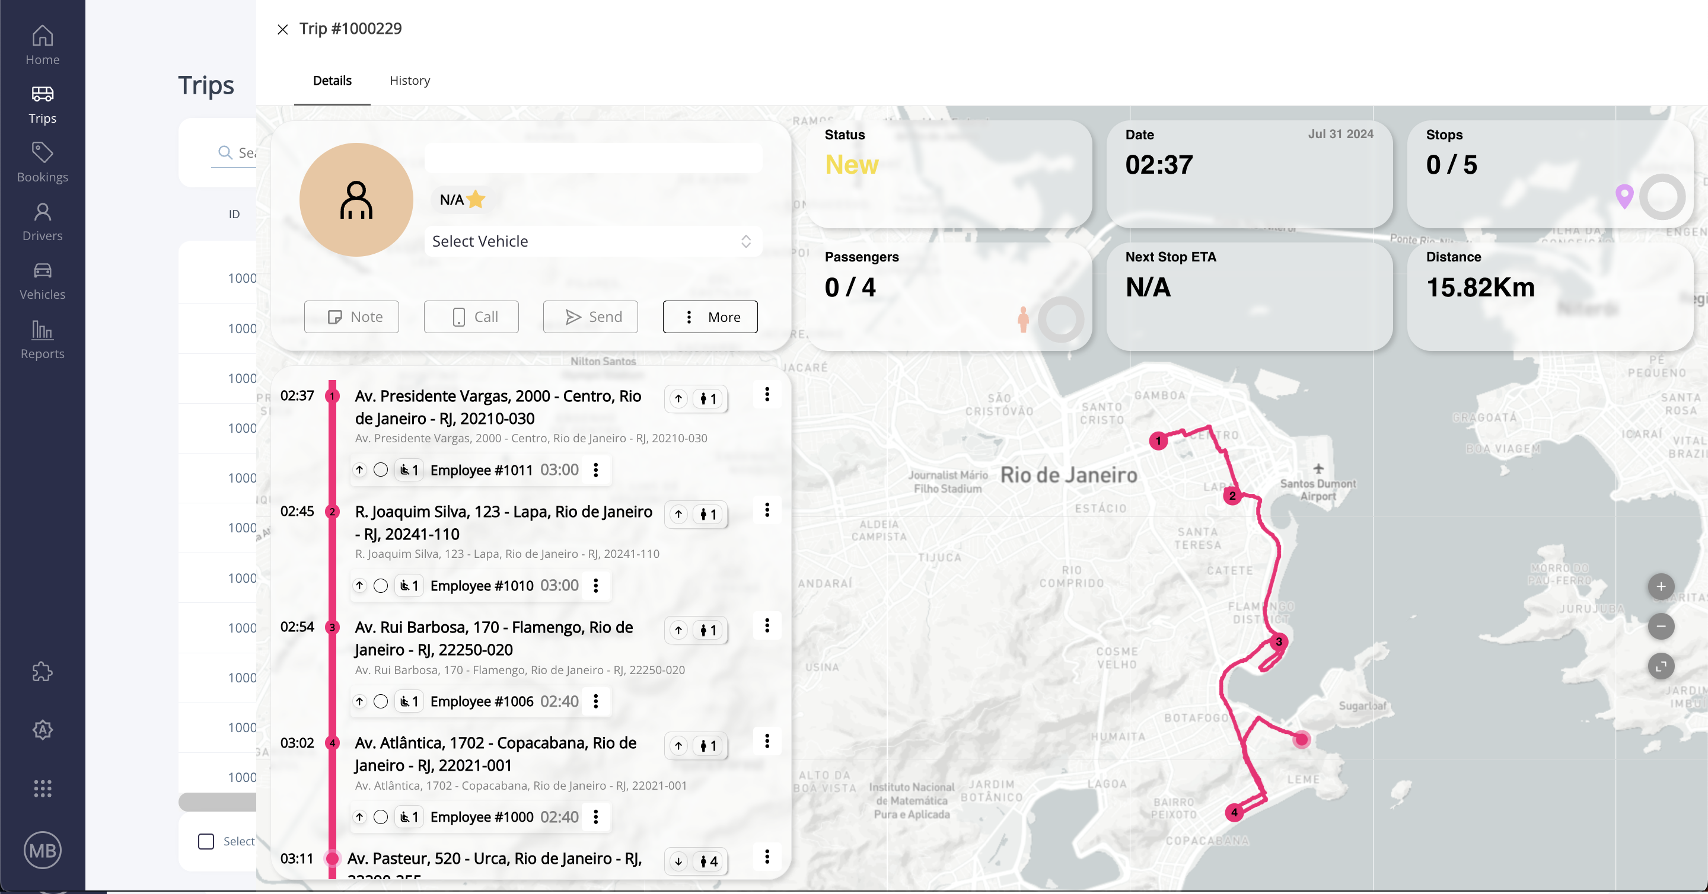Switch to the History tab

coord(409,80)
